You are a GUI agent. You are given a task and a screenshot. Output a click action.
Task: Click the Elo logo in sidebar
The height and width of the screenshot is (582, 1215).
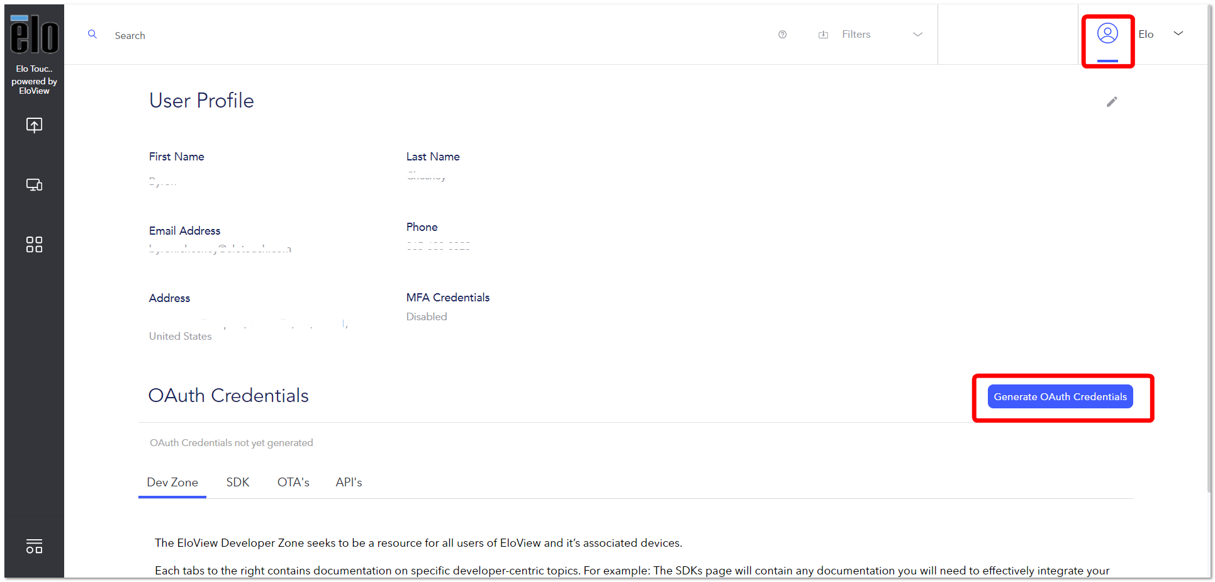pyautogui.click(x=35, y=34)
